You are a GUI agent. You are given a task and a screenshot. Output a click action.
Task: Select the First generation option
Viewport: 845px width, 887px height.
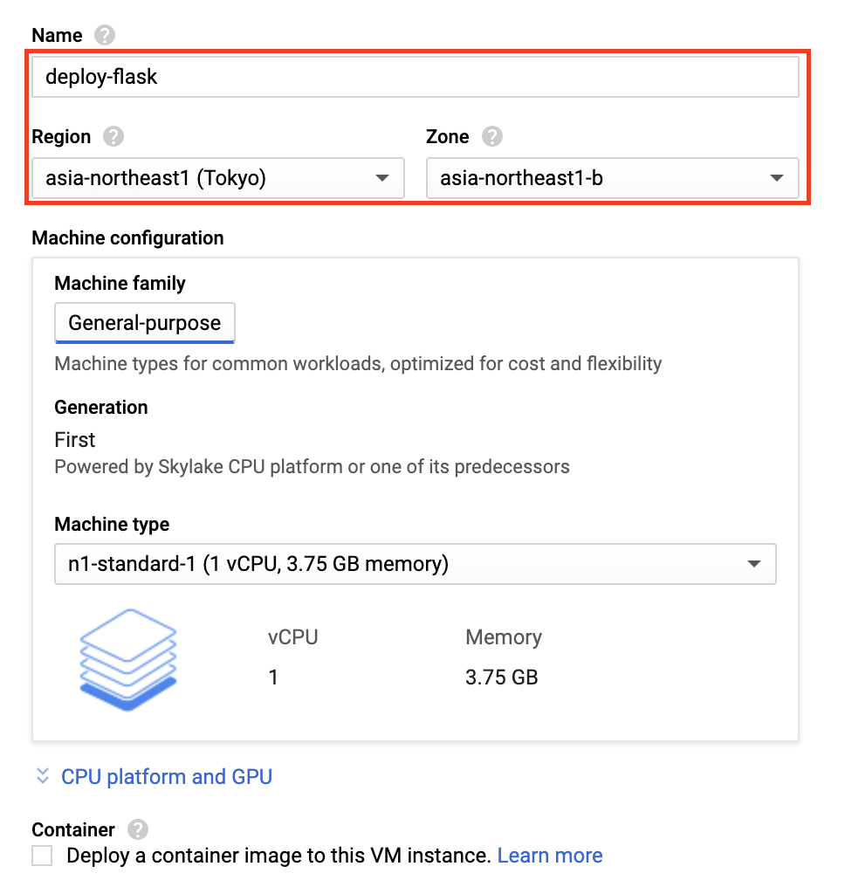point(74,439)
